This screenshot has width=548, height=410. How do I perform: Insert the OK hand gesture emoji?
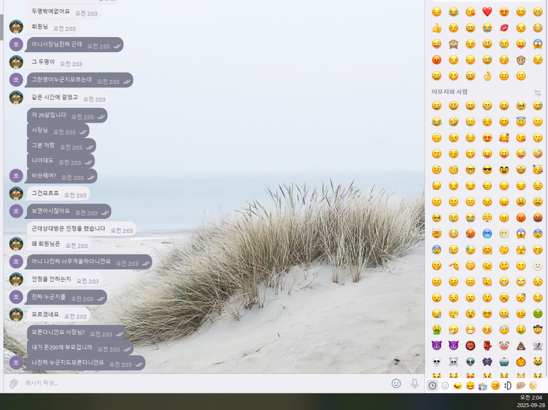point(487,76)
